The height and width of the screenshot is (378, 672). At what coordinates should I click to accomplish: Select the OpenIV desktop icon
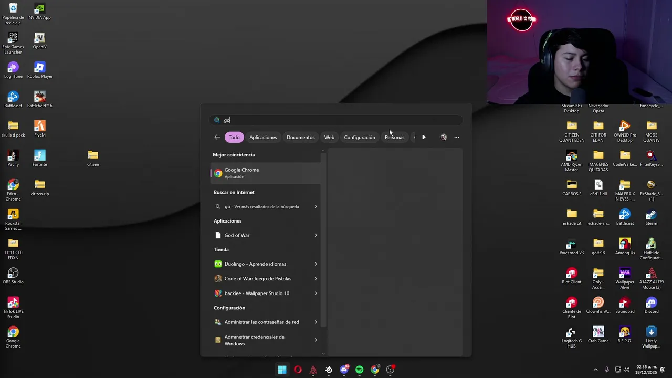click(x=40, y=41)
